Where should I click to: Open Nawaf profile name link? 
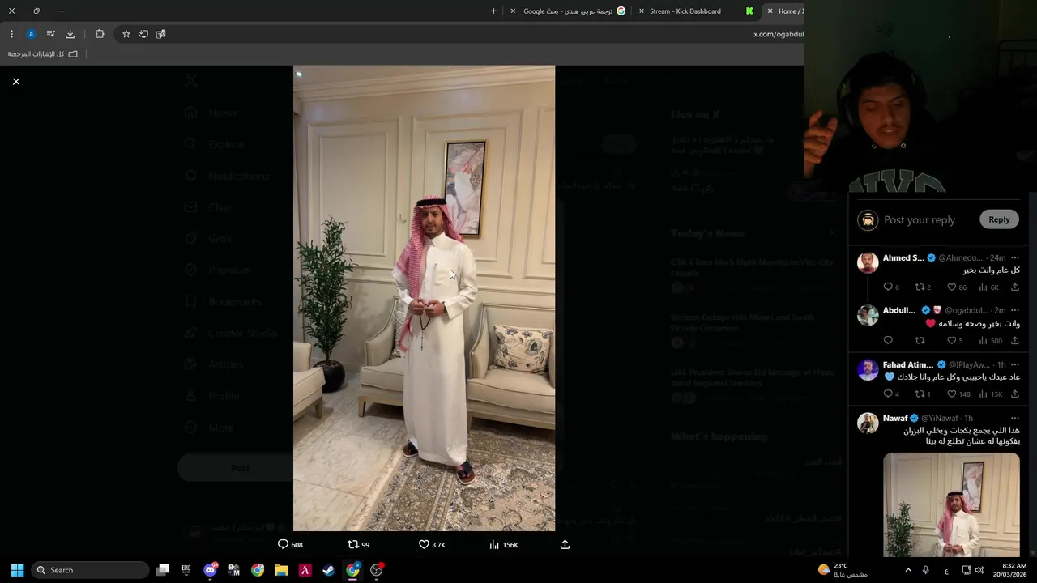pos(895,419)
